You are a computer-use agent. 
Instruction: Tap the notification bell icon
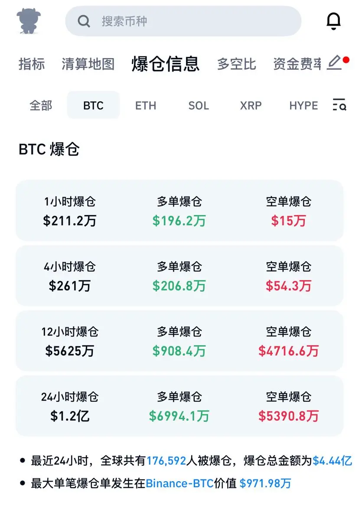click(333, 21)
